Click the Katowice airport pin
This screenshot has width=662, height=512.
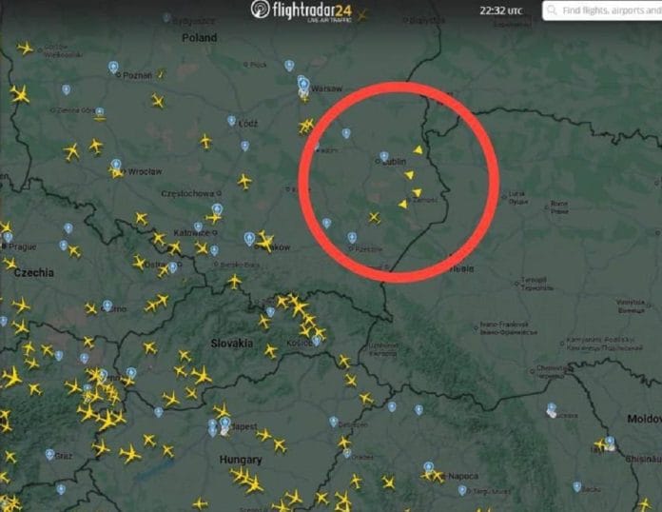click(x=198, y=227)
